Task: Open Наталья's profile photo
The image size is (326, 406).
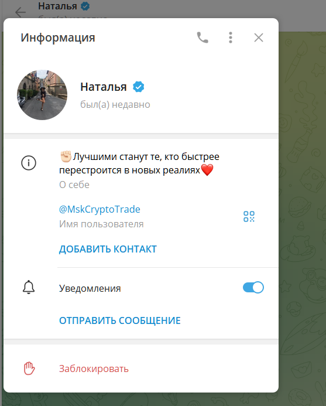Action: point(42,95)
